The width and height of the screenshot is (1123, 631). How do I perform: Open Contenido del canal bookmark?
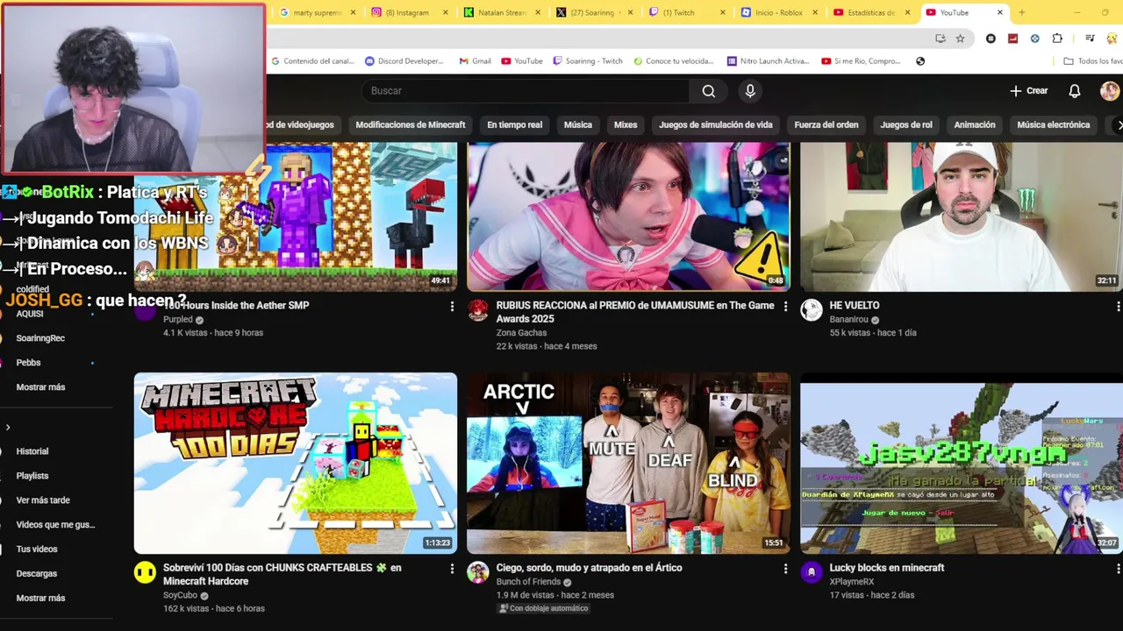pos(313,61)
